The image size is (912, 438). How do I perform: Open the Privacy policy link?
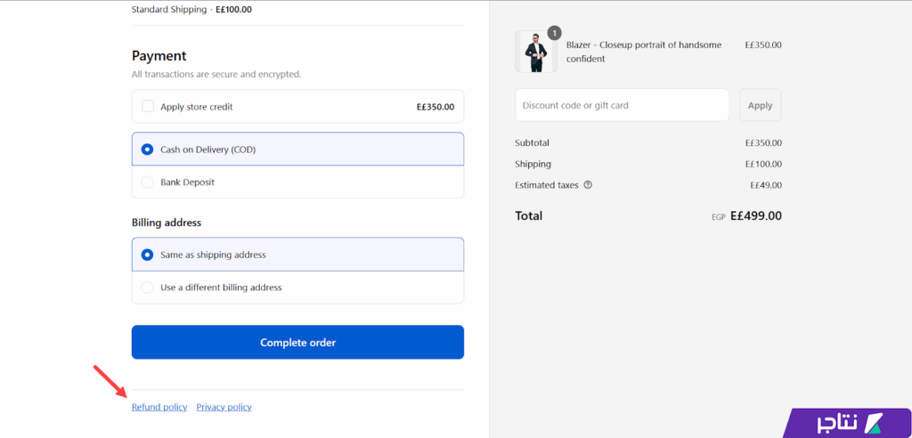pyautogui.click(x=224, y=407)
